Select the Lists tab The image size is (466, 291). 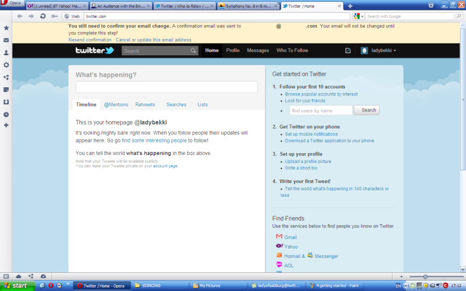[202, 105]
